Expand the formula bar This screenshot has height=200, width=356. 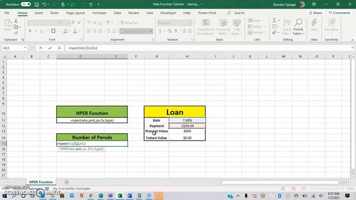(x=352, y=48)
